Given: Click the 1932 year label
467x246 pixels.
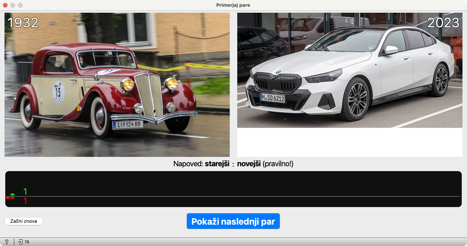Looking at the screenshot, I should click(x=23, y=23).
